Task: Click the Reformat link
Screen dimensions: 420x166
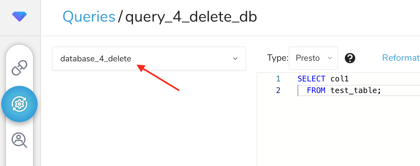Action: click(x=401, y=58)
